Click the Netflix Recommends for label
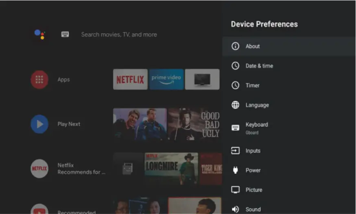The image size is (356, 214). [x=81, y=169]
